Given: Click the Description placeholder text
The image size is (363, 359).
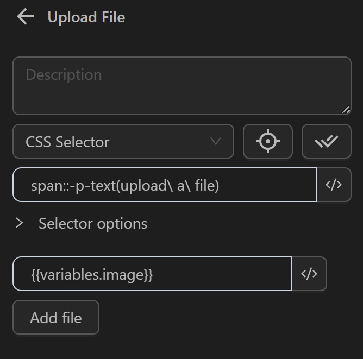Looking at the screenshot, I should point(64,75).
